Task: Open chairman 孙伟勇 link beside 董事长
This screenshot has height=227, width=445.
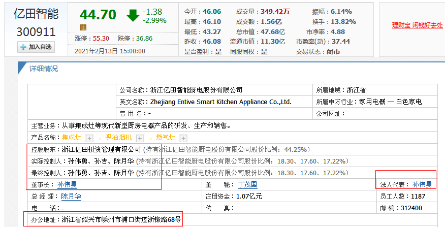Action: [x=67, y=185]
